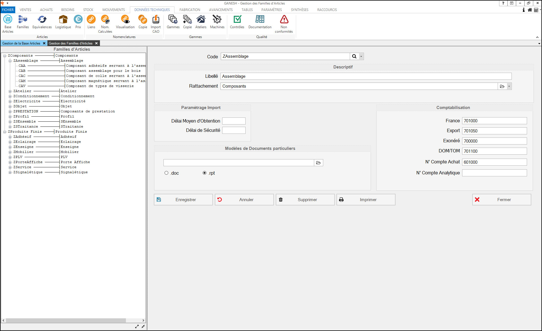This screenshot has width=542, height=331.
Task: Click the Contrôles checkmark icon
Action: [237, 20]
